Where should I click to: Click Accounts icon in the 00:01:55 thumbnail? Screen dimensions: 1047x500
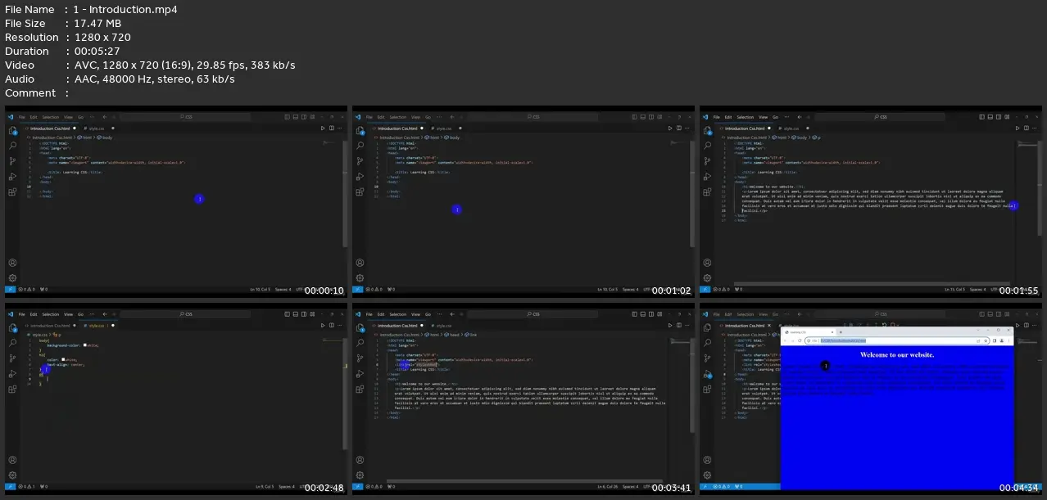tap(707, 263)
